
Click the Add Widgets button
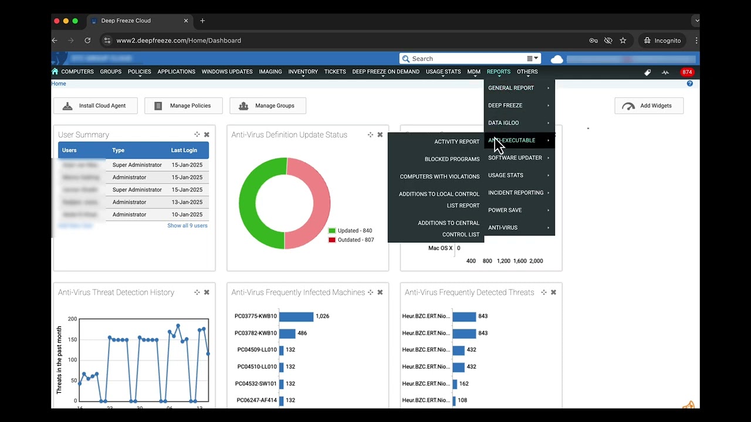click(649, 105)
